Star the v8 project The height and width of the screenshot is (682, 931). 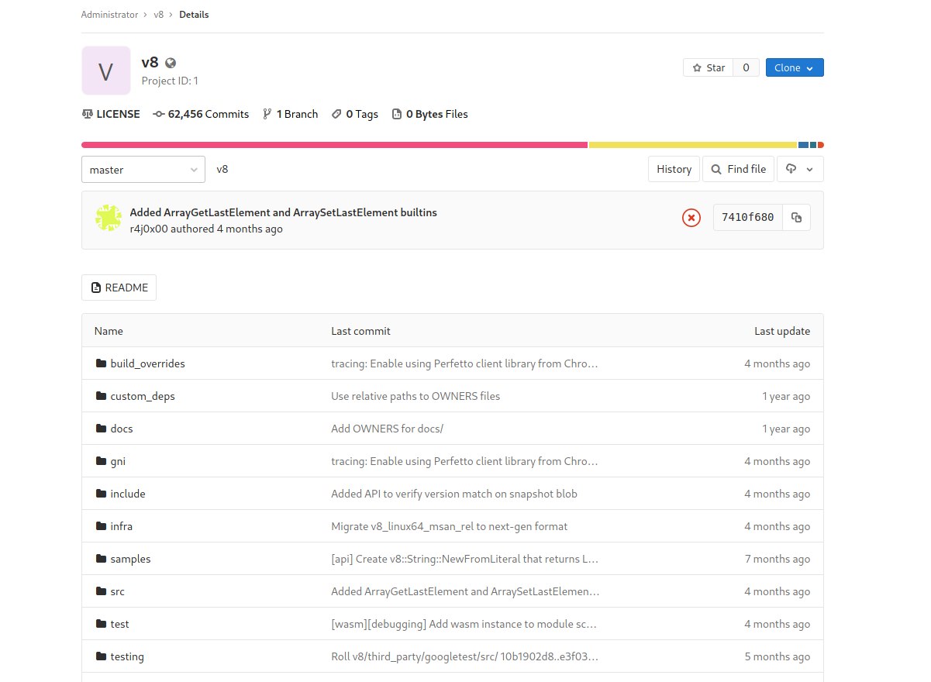[708, 67]
